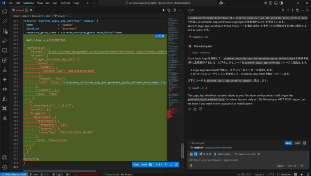The height and width of the screenshot is (176, 311).
Task: Open the Azure view in activity bar
Action: point(5,99)
